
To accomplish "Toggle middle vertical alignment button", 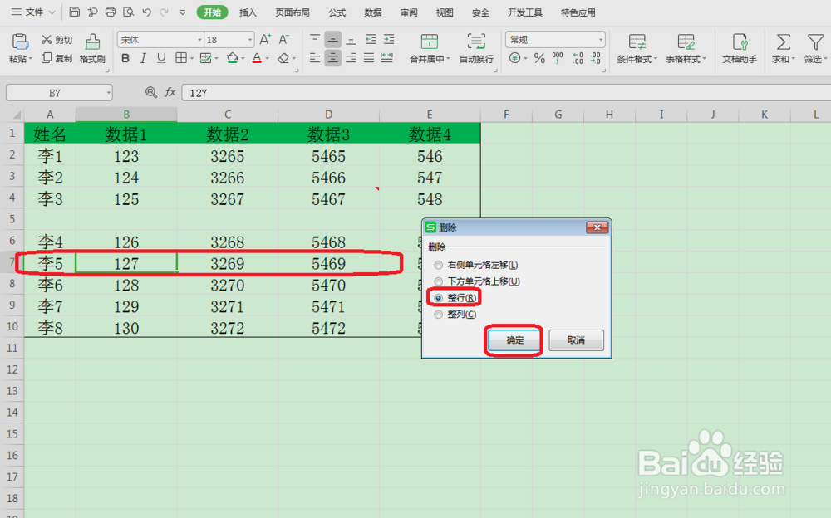I will coord(333,39).
